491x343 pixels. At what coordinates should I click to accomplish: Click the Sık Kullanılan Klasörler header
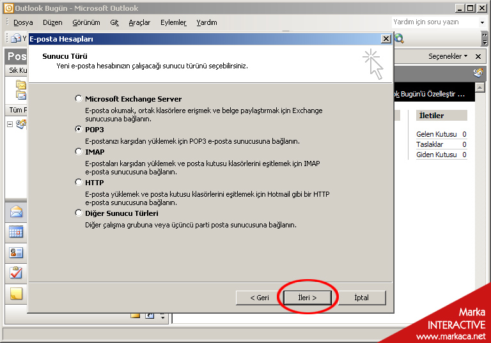point(16,70)
